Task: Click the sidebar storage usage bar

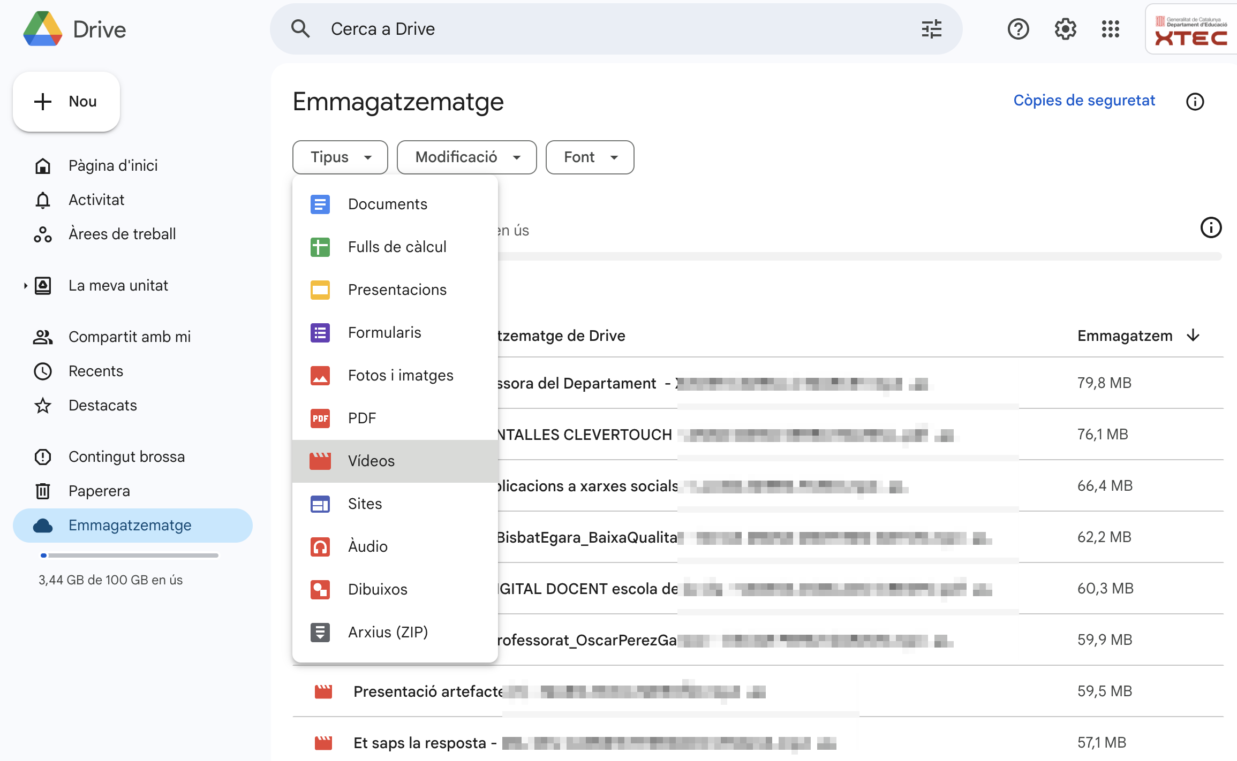Action: pyautogui.click(x=129, y=555)
